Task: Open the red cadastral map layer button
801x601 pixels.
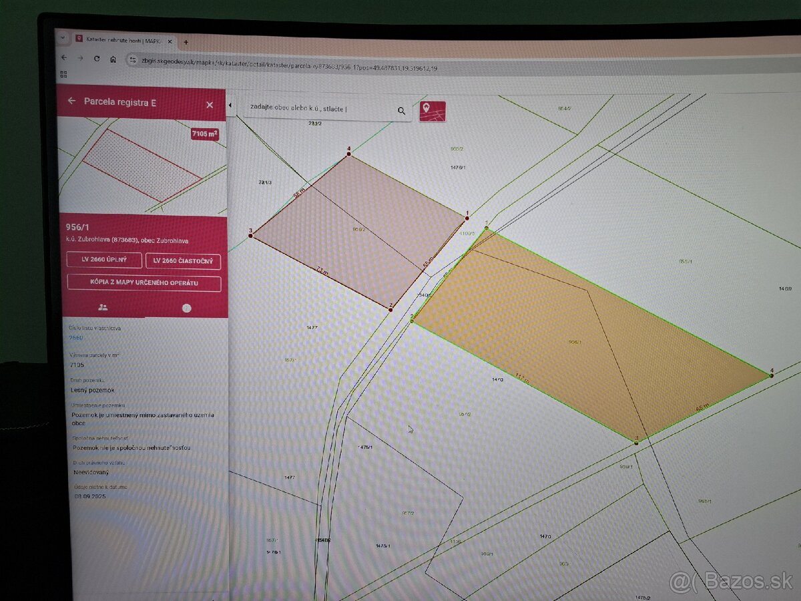Action: (432, 112)
